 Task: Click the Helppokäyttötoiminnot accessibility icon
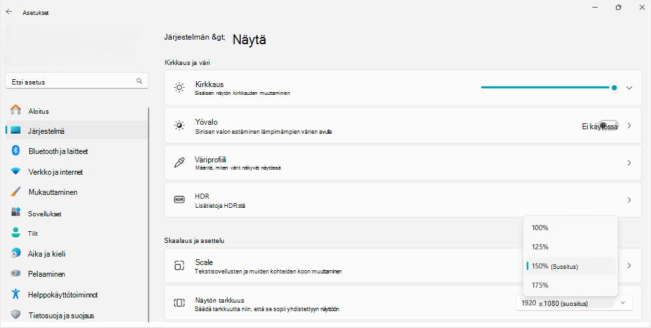pyautogui.click(x=16, y=294)
